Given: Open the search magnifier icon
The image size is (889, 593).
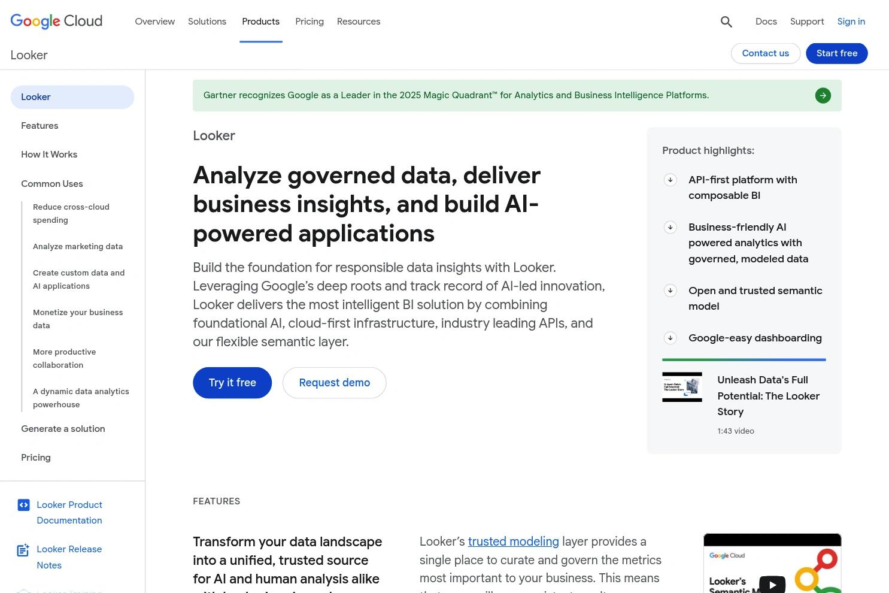Looking at the screenshot, I should coord(726,22).
